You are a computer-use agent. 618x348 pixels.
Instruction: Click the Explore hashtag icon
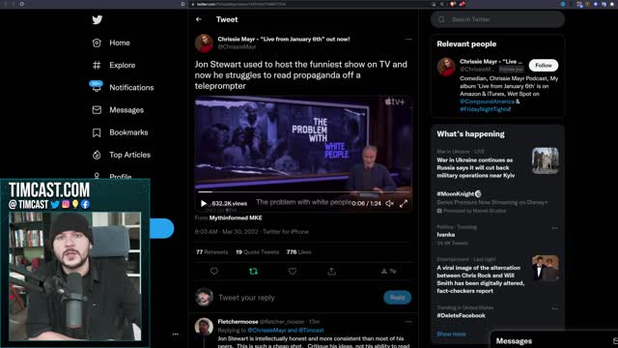pos(97,65)
